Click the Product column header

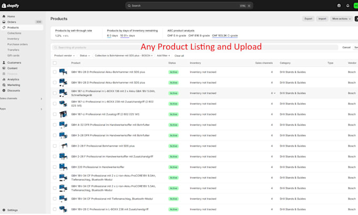(76, 63)
